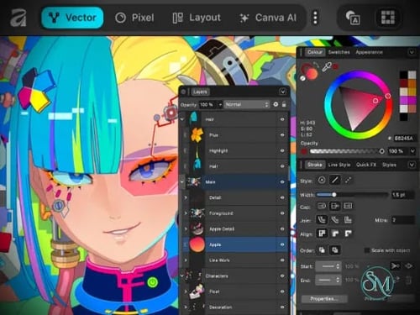Image resolution: width=420 pixels, height=315 pixels.
Task: Open the End arrowhead dropdown
Action: click(328, 280)
